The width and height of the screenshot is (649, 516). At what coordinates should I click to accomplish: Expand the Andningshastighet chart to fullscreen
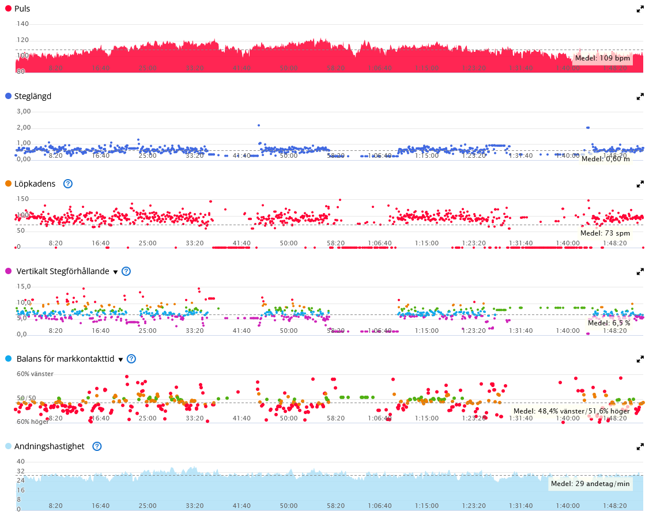click(x=640, y=446)
